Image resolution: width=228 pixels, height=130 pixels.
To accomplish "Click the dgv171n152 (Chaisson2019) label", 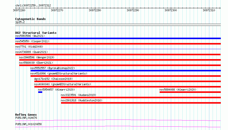I will (x=53, y=79).
